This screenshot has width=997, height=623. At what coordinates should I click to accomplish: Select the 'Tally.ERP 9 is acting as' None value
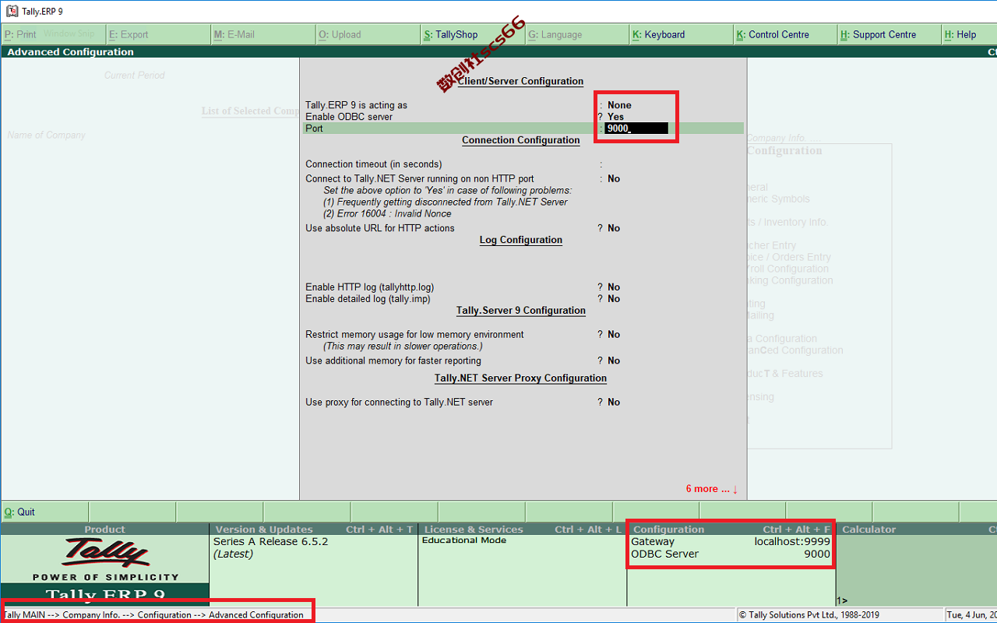(x=620, y=105)
